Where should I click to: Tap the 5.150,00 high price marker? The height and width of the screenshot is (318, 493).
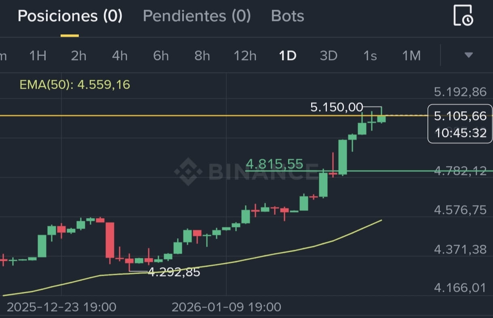click(x=337, y=107)
